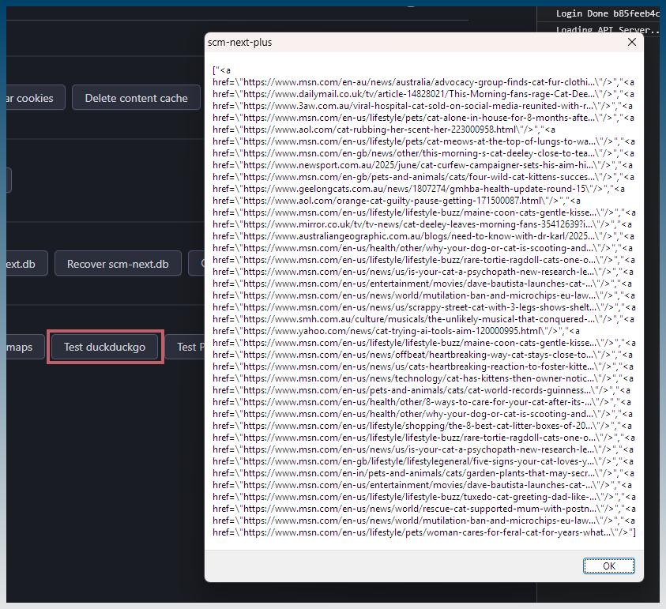The height and width of the screenshot is (609, 666).
Task: Click the msn.com cat-alone-in-house-for-8-months line
Action: (423, 118)
